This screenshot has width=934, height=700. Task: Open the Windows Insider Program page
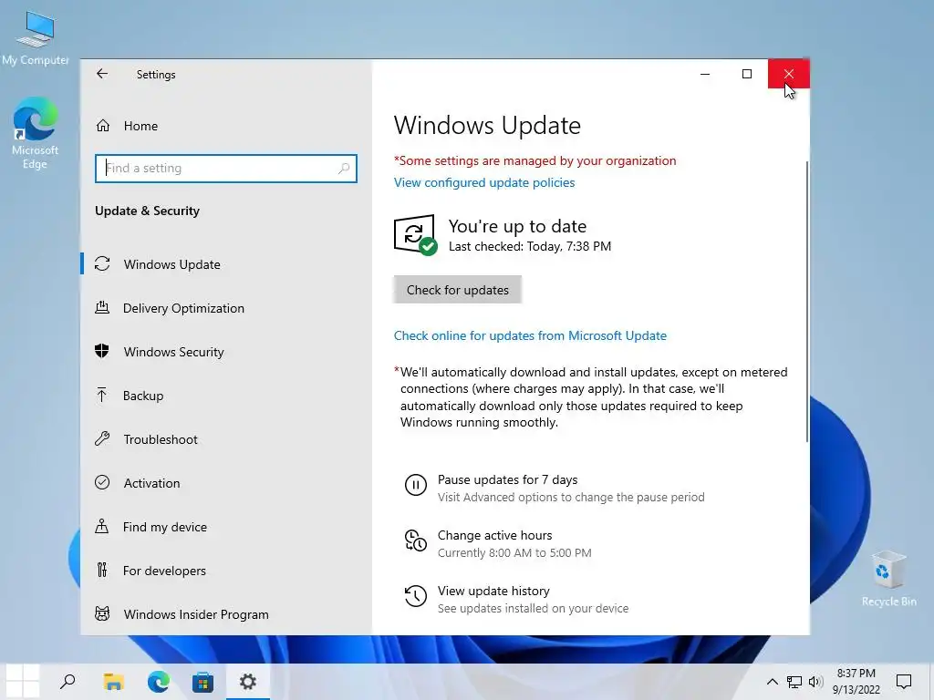(226, 614)
